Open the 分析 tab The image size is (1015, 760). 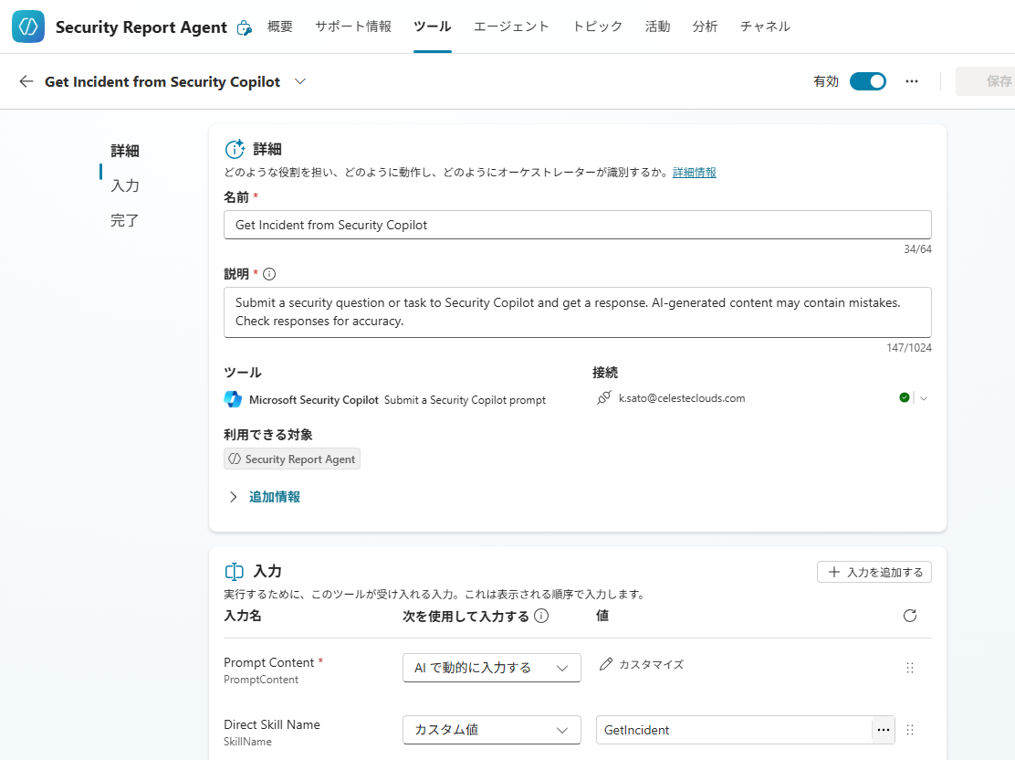tap(705, 26)
